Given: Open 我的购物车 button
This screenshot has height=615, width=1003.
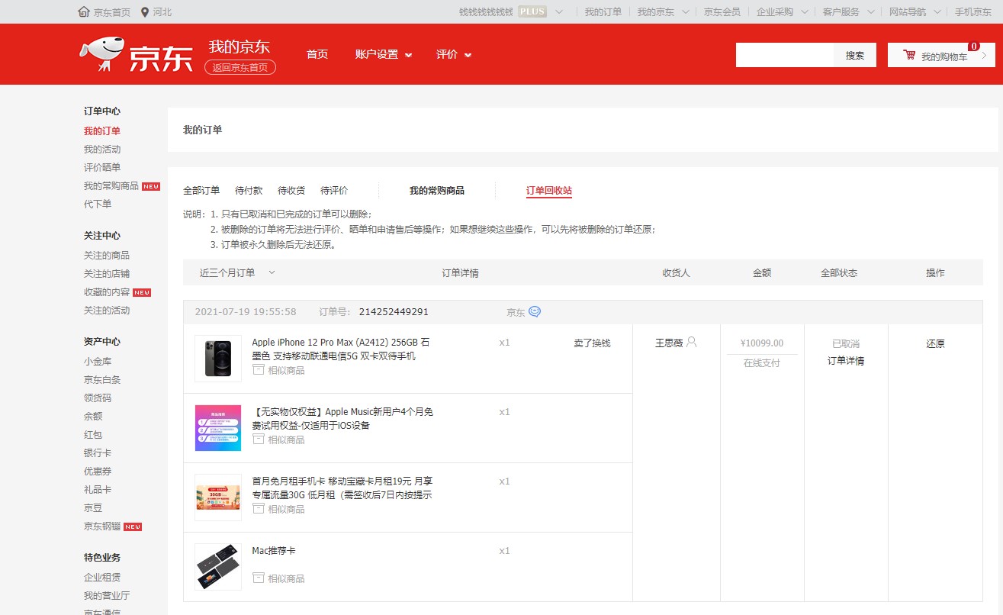Looking at the screenshot, I should pos(941,55).
